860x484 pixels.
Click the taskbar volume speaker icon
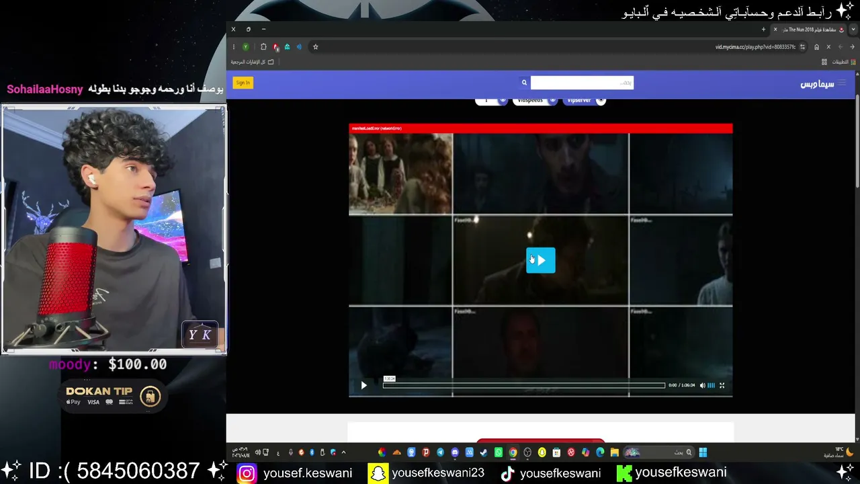coord(257,452)
